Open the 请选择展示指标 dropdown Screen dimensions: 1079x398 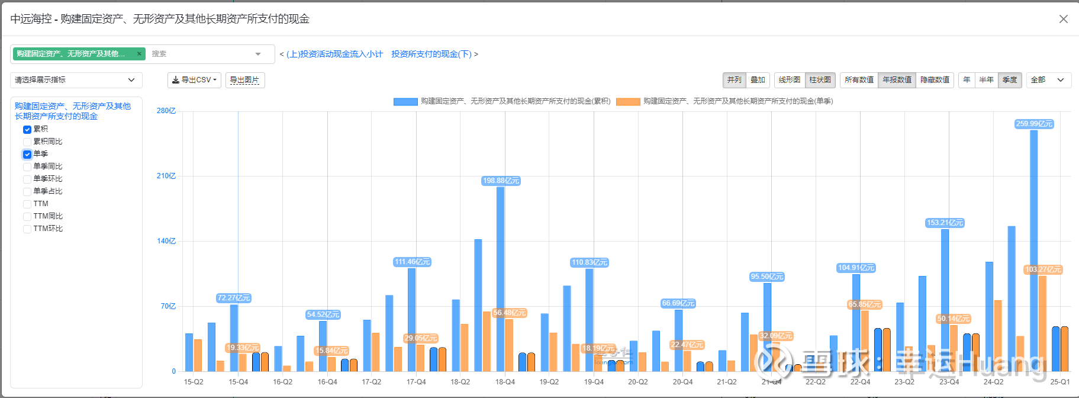[76, 80]
